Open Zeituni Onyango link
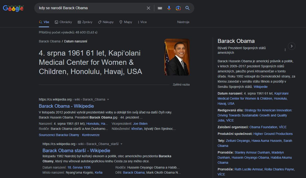Image resolution: width=306 pixels, height=178 pixels. (238, 141)
